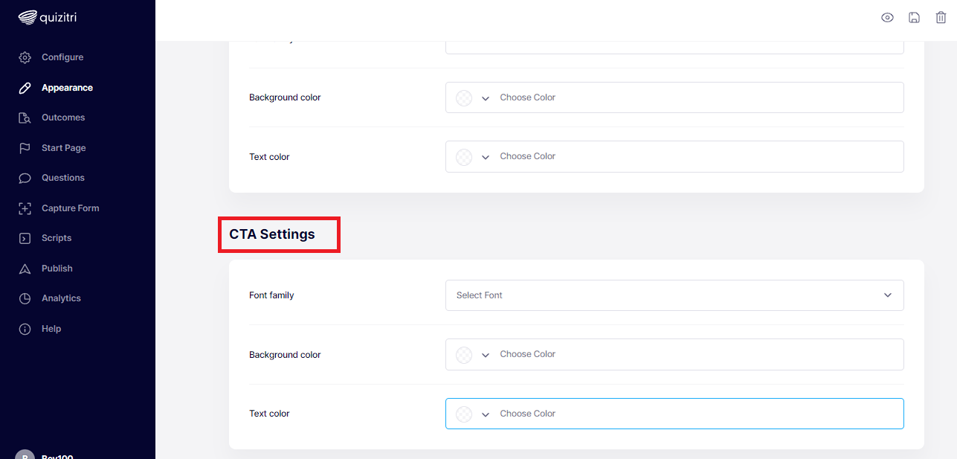957x459 pixels.
Task: Click CTA Text color label
Action: click(x=269, y=414)
